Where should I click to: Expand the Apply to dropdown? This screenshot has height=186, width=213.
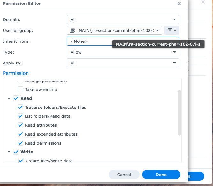(123, 63)
